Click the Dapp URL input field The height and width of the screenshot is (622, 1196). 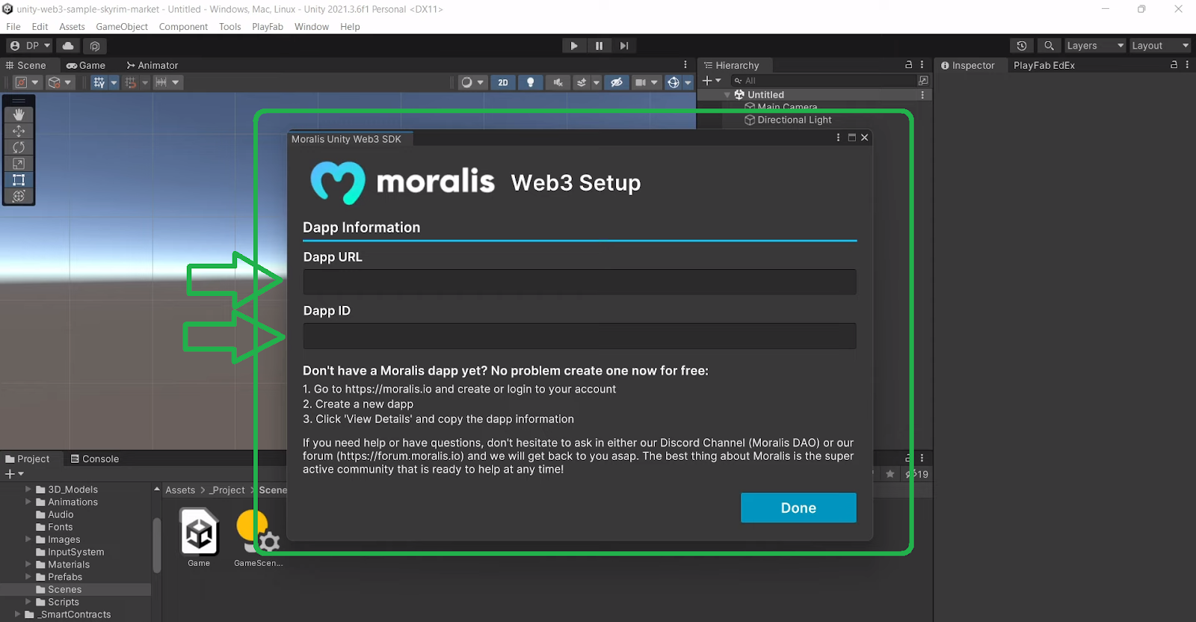[579, 282]
